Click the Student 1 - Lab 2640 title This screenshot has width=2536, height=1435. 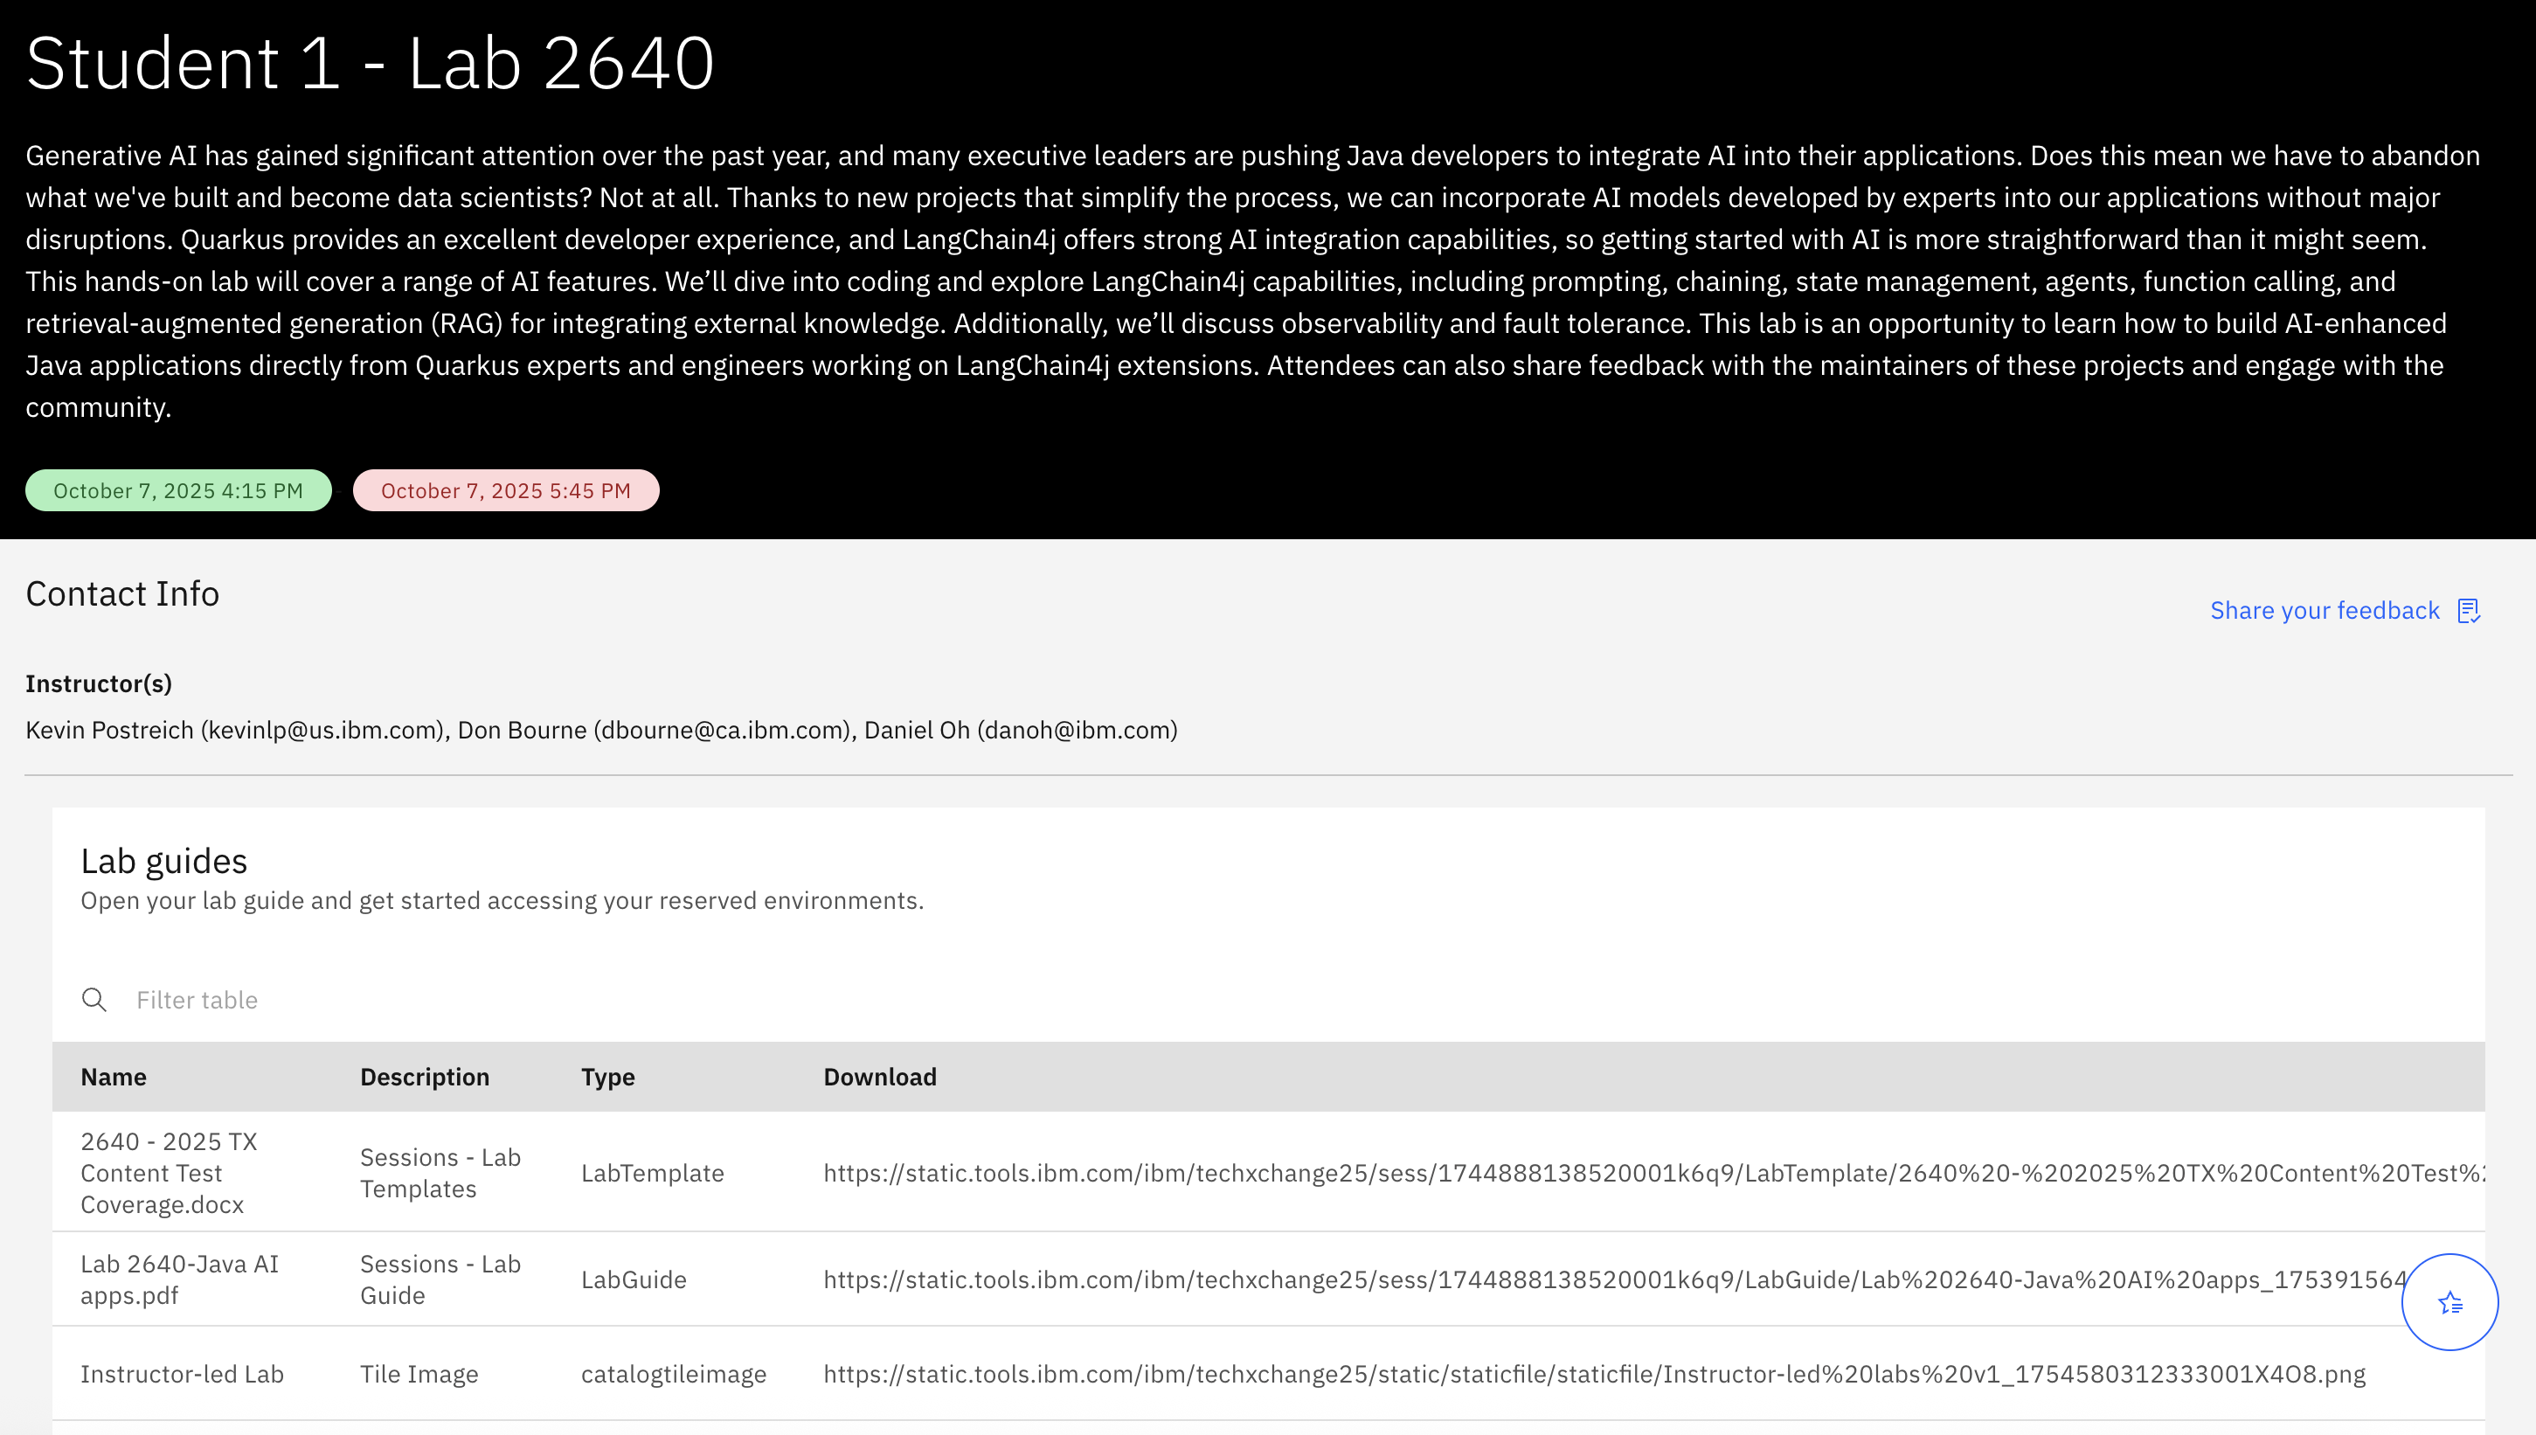click(371, 63)
